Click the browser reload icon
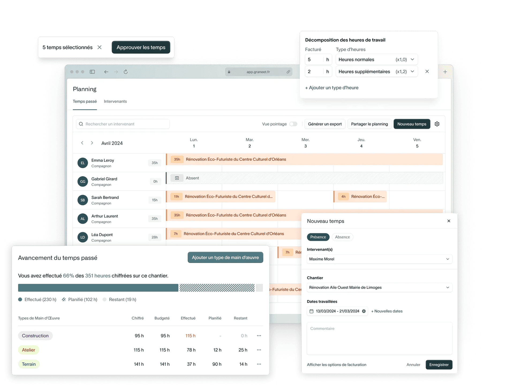The image size is (518, 388). (x=126, y=72)
